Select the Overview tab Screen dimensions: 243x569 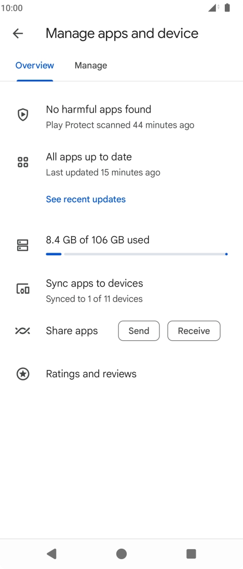tap(35, 66)
